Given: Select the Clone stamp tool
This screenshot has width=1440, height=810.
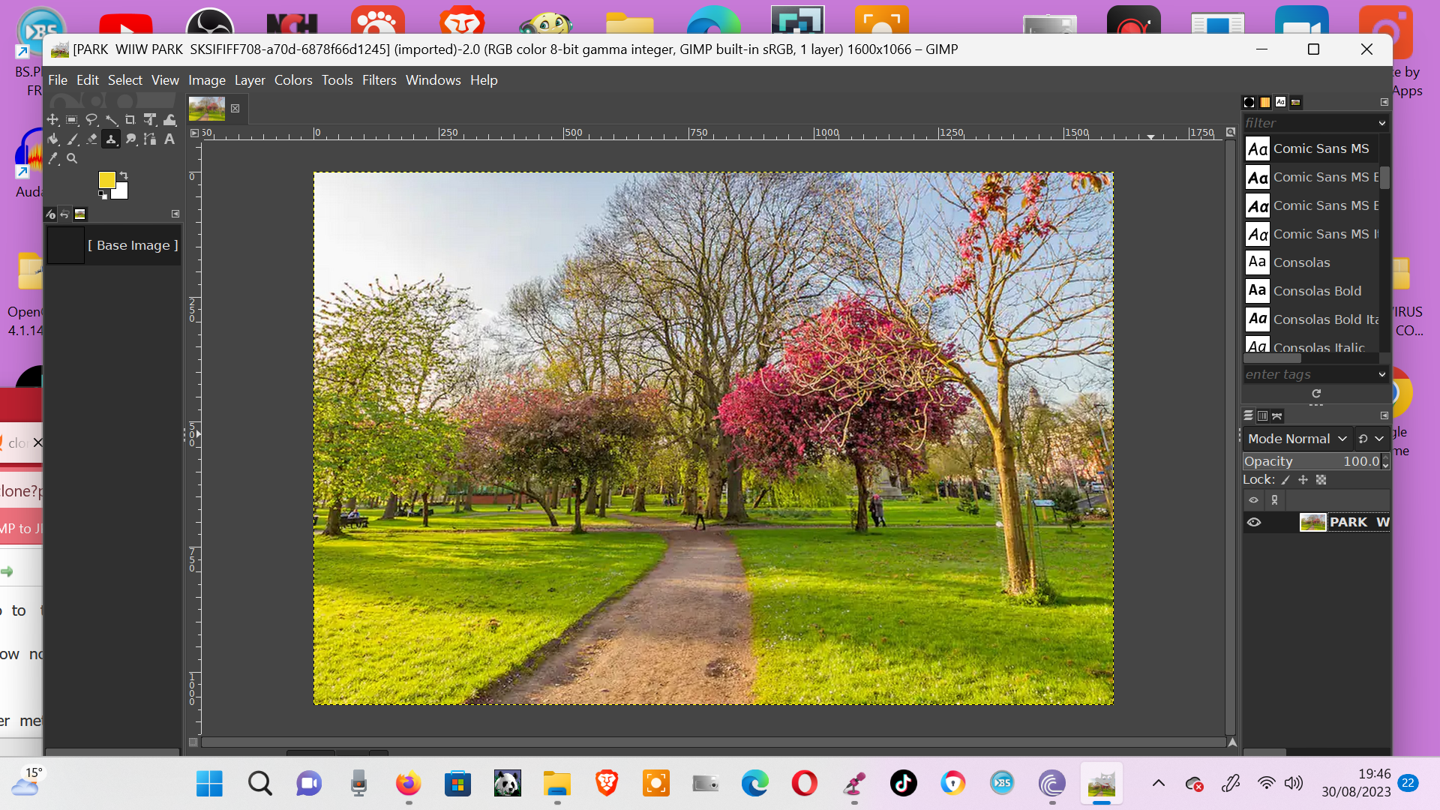Looking at the screenshot, I should coord(111,139).
